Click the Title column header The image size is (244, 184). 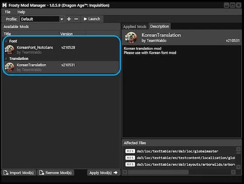[x=7, y=34]
